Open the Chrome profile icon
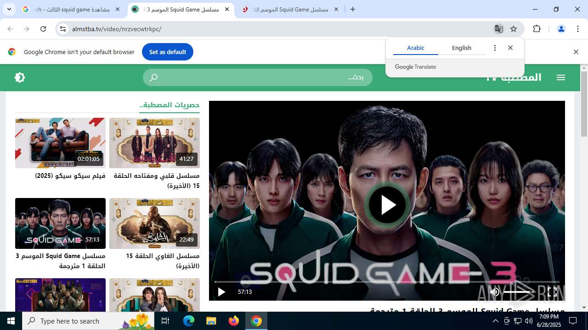This screenshot has width=588, height=330. point(561,29)
